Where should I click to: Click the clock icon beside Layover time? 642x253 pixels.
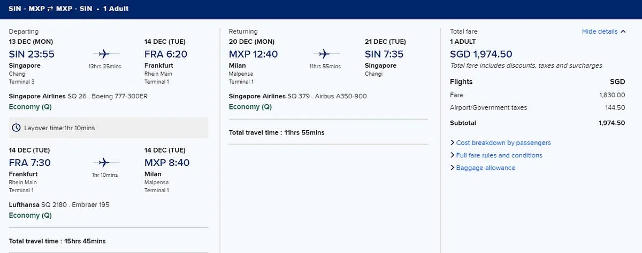[x=16, y=128]
